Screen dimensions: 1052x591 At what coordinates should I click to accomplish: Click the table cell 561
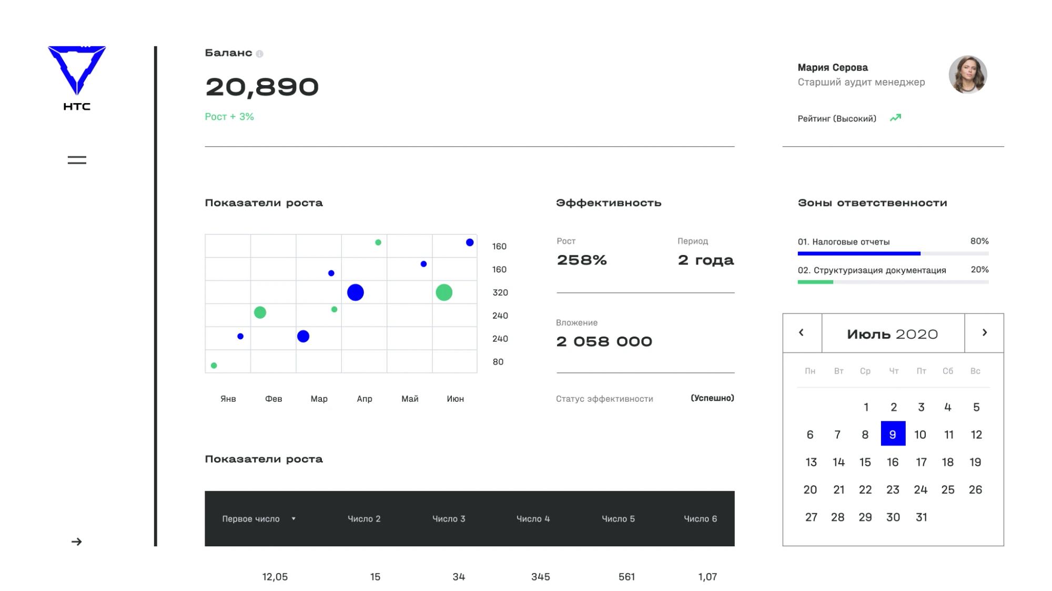point(626,577)
